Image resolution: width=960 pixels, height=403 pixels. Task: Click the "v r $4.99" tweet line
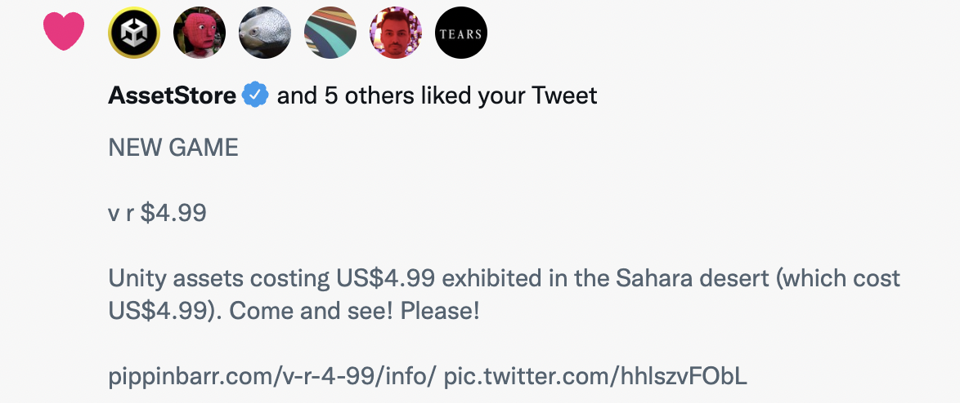click(x=157, y=213)
